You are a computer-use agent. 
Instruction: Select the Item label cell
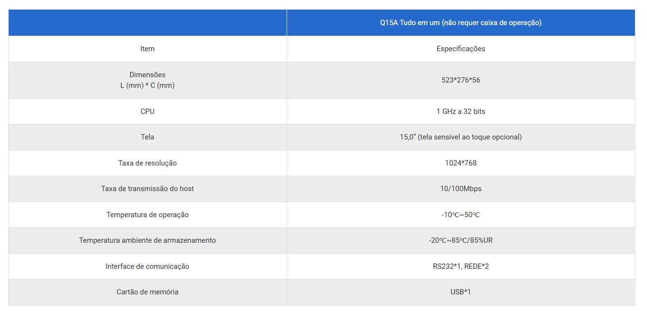coord(147,49)
